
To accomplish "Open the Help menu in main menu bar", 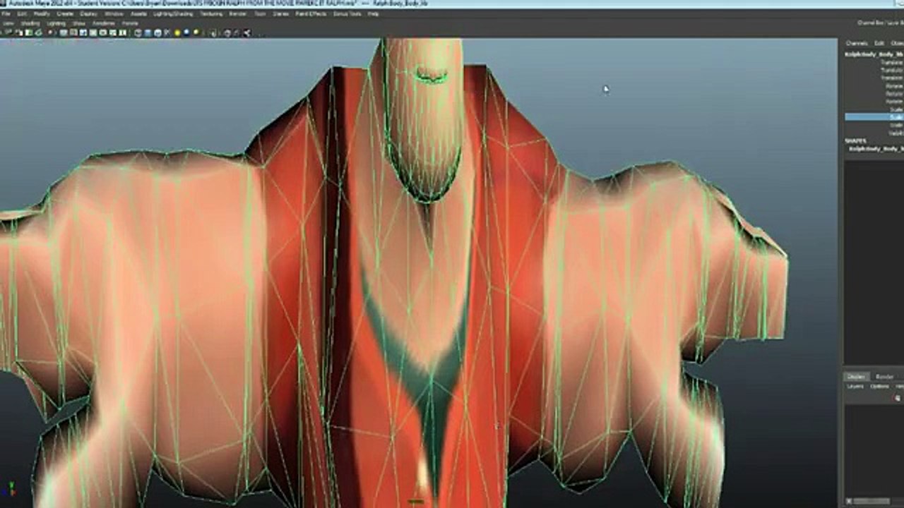I will [x=373, y=13].
